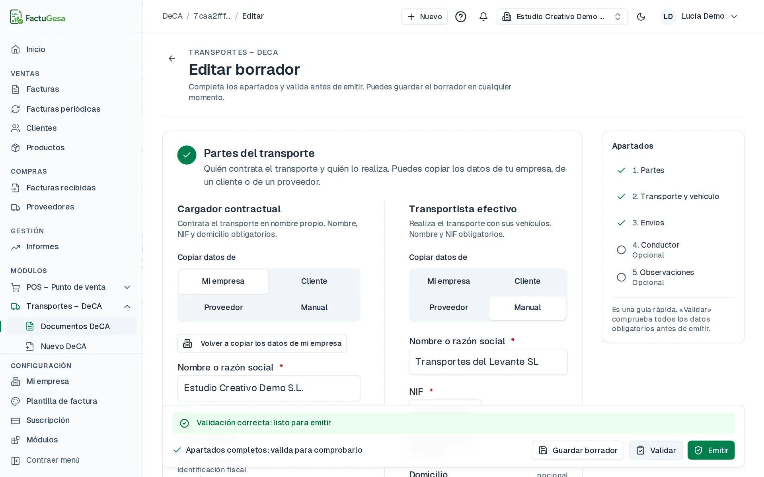This screenshot has width=764, height=477.
Task: Open the help question mark icon
Action: click(461, 17)
